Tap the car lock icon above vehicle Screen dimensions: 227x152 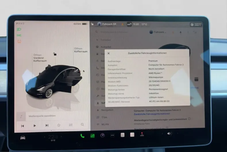click(x=55, y=54)
